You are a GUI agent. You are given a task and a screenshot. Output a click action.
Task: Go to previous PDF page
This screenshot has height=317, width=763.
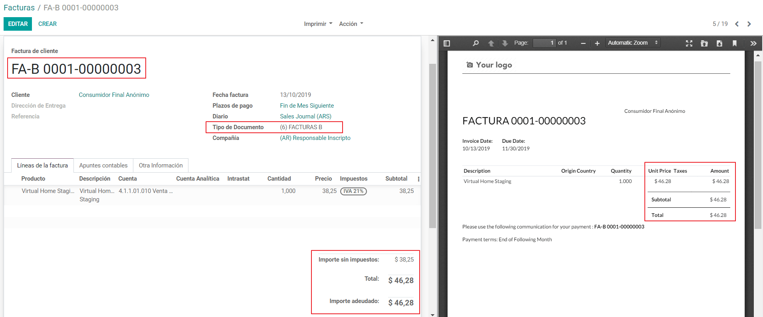[x=491, y=43]
